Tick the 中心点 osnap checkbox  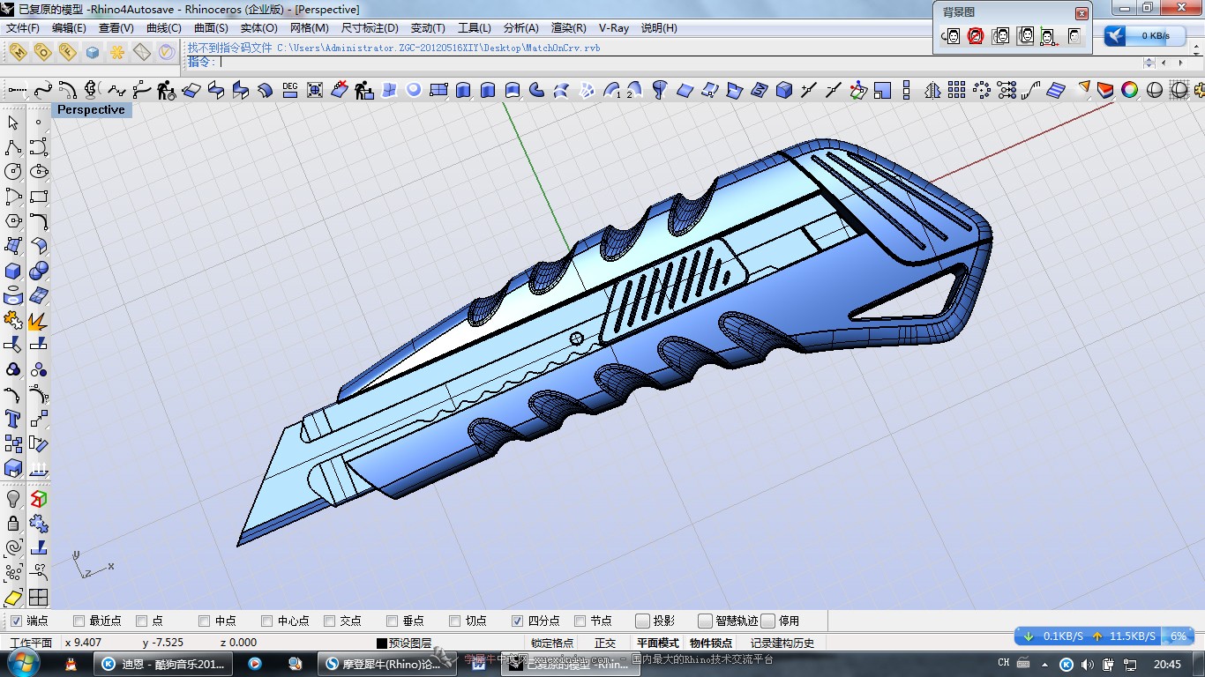(267, 621)
